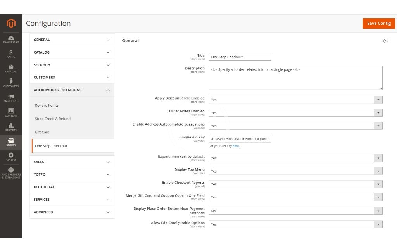Open the Display Top Menu dropdown
Image resolution: width=397 pixels, height=252 pixels.
[x=295, y=171]
